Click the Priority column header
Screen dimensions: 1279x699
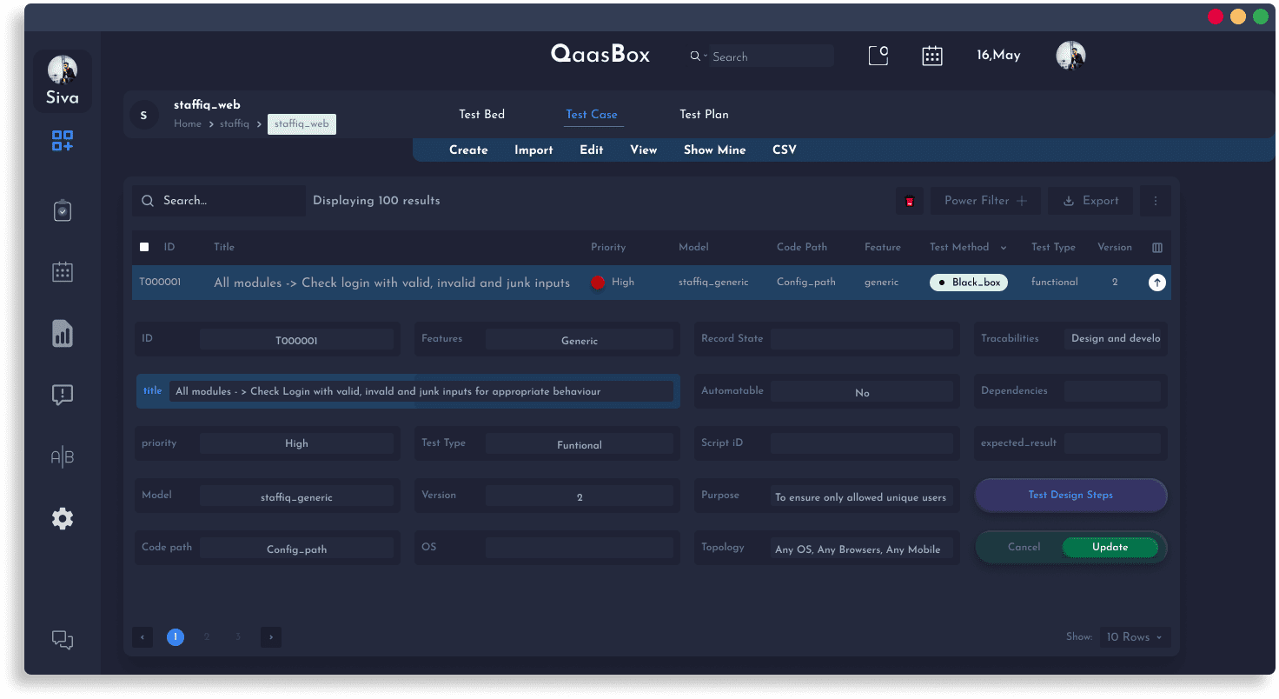click(x=608, y=248)
